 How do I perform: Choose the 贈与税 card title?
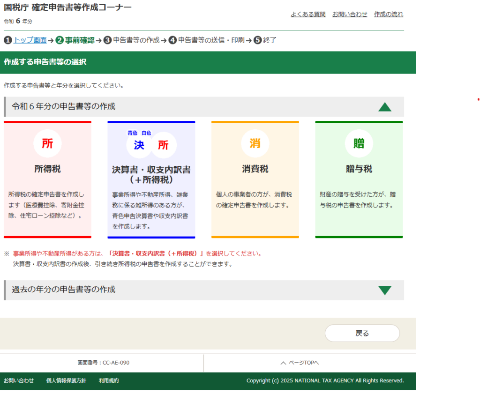(x=359, y=169)
